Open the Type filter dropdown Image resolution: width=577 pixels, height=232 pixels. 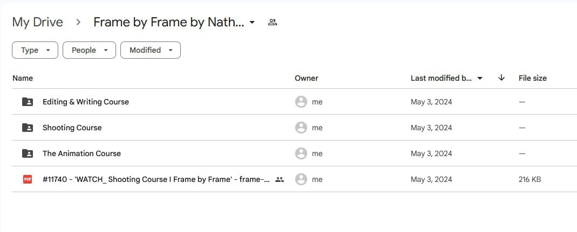[x=35, y=50]
